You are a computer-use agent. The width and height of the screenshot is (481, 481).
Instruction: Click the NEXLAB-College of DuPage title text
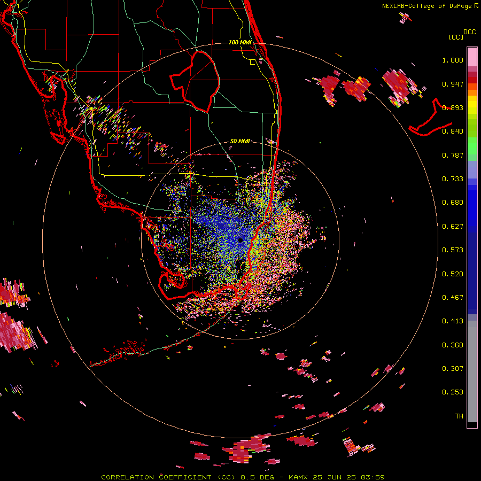pos(426,6)
